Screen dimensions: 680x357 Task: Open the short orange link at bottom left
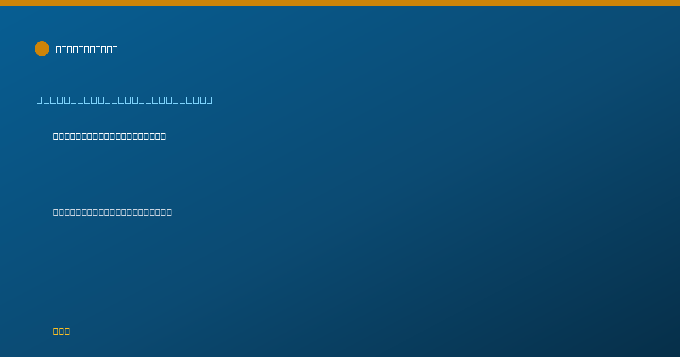pos(61,331)
